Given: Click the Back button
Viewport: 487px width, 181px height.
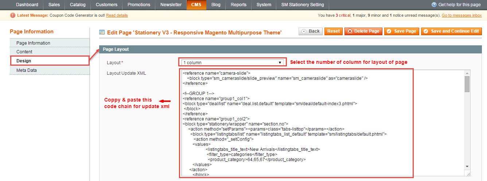Looking at the screenshot, I should 311,31.
